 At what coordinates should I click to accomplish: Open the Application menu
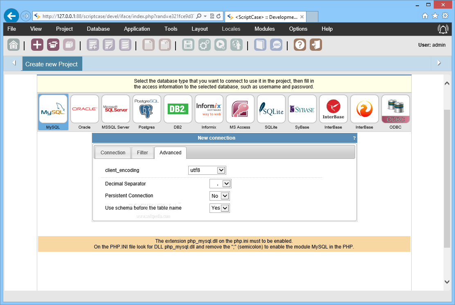click(137, 29)
